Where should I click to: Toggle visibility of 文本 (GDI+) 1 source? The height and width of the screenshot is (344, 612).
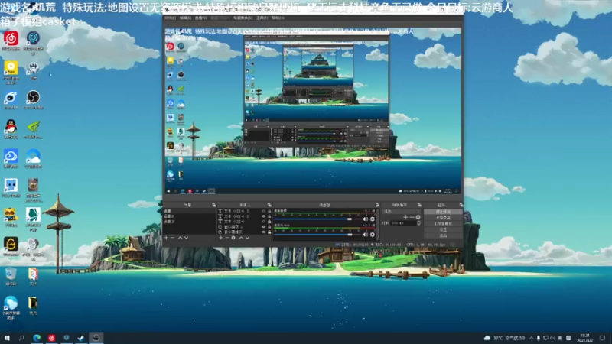point(263,211)
